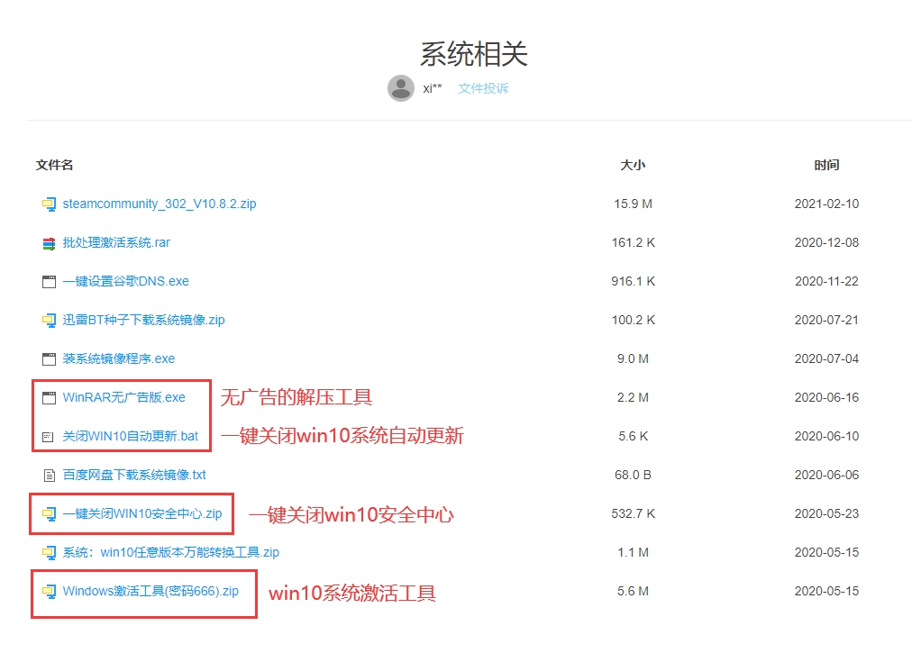Click the 大小 column header

coord(633,165)
